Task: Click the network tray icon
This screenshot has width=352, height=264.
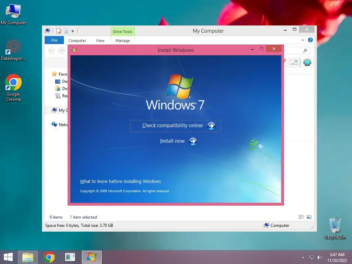Action: pyautogui.click(x=311, y=257)
